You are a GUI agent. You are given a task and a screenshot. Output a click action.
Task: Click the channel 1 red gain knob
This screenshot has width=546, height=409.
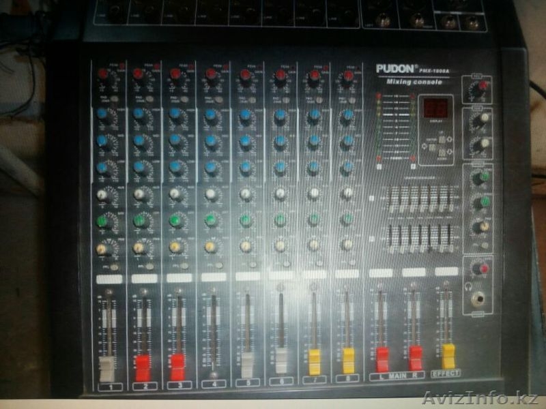[103, 74]
